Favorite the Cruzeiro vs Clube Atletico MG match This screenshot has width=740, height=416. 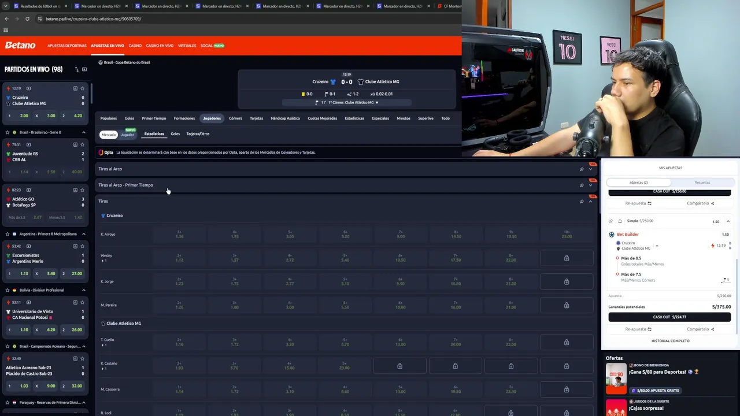point(82,88)
